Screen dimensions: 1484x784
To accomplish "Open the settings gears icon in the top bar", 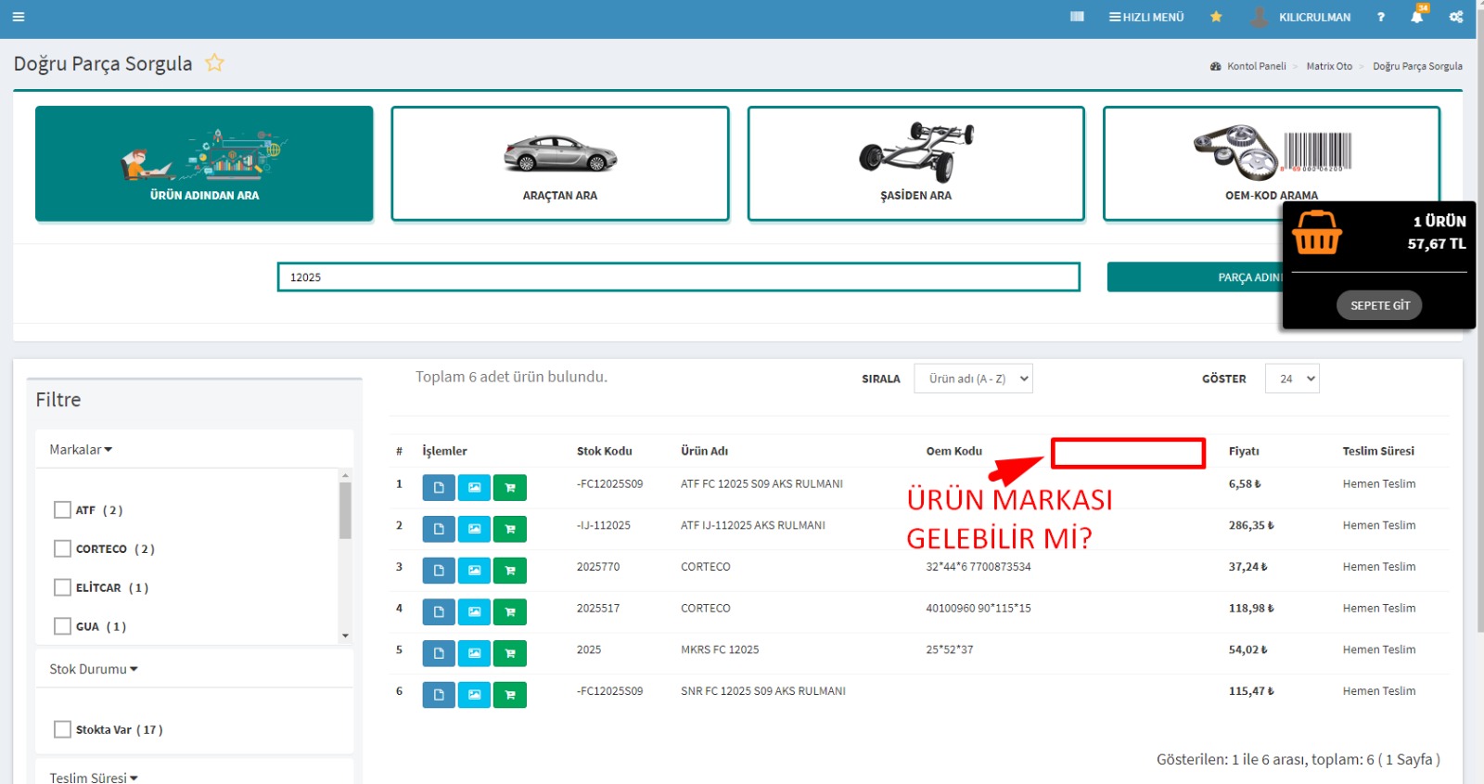I will tap(1456, 17).
